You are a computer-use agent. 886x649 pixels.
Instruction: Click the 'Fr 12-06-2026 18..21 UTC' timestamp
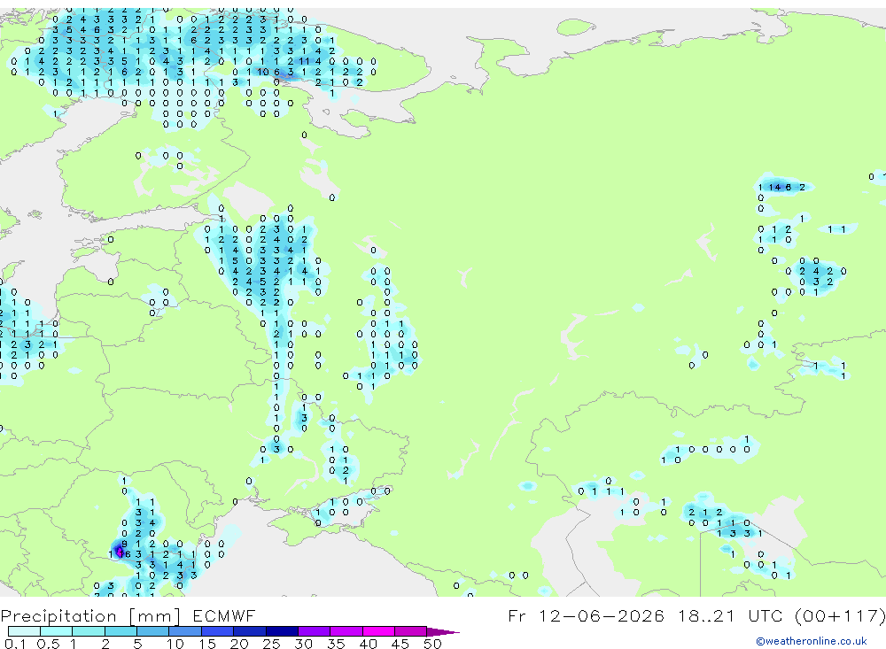647,615
